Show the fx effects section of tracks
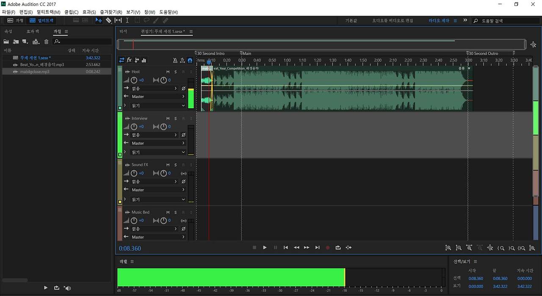542x296 pixels. tap(129, 60)
